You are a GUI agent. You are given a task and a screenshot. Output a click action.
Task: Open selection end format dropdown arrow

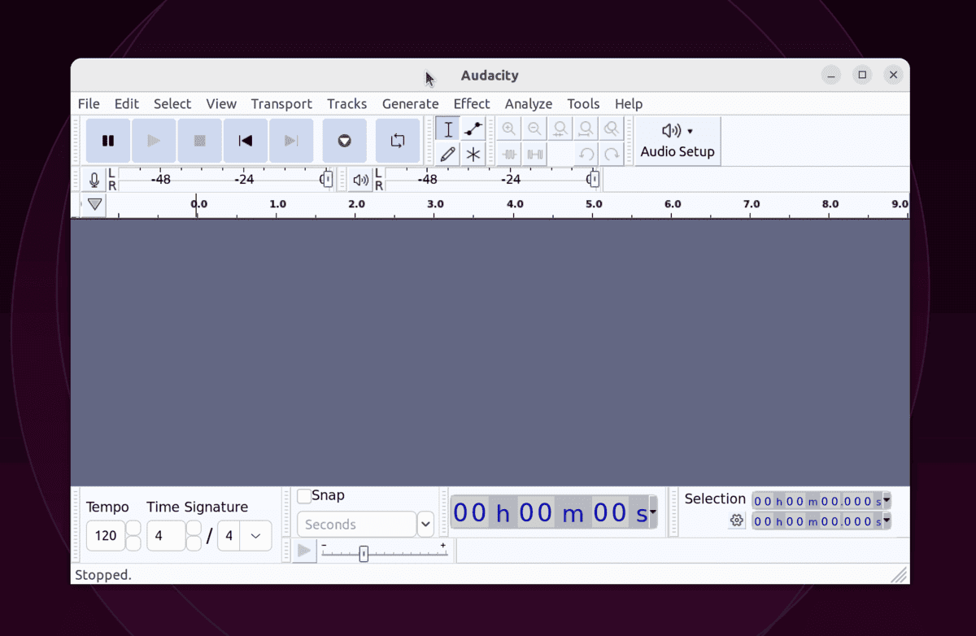tap(887, 521)
